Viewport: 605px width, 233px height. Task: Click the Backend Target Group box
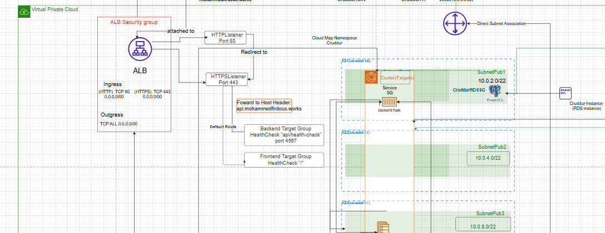pos(284,135)
